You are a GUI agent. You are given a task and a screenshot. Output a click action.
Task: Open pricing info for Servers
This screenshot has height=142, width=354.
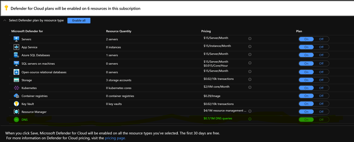coord(250,39)
